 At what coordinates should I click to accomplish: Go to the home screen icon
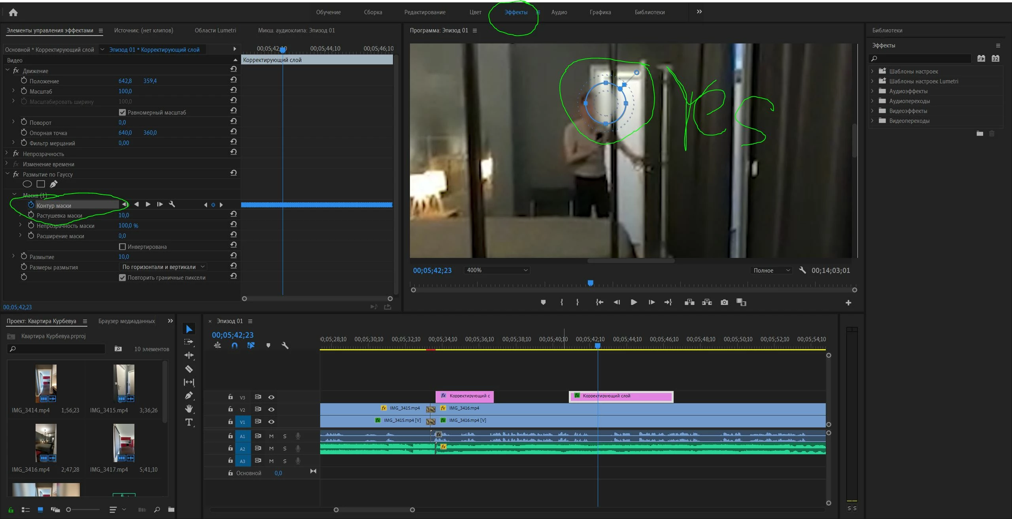[x=13, y=12]
